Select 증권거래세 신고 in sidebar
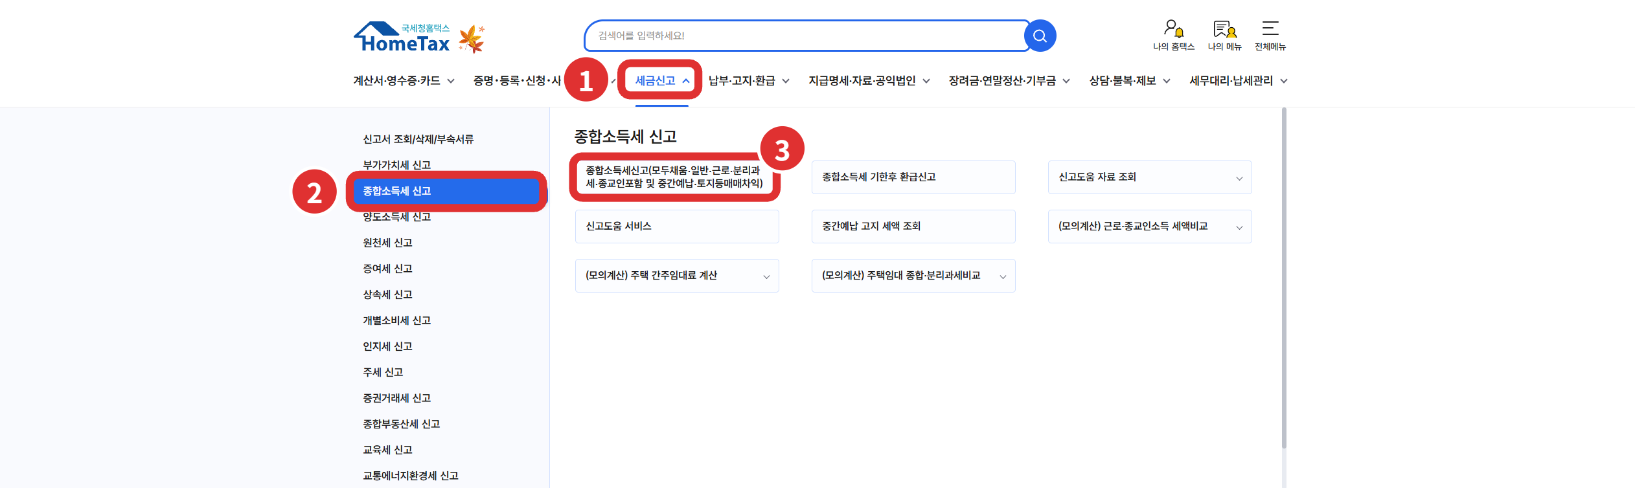 pos(396,398)
